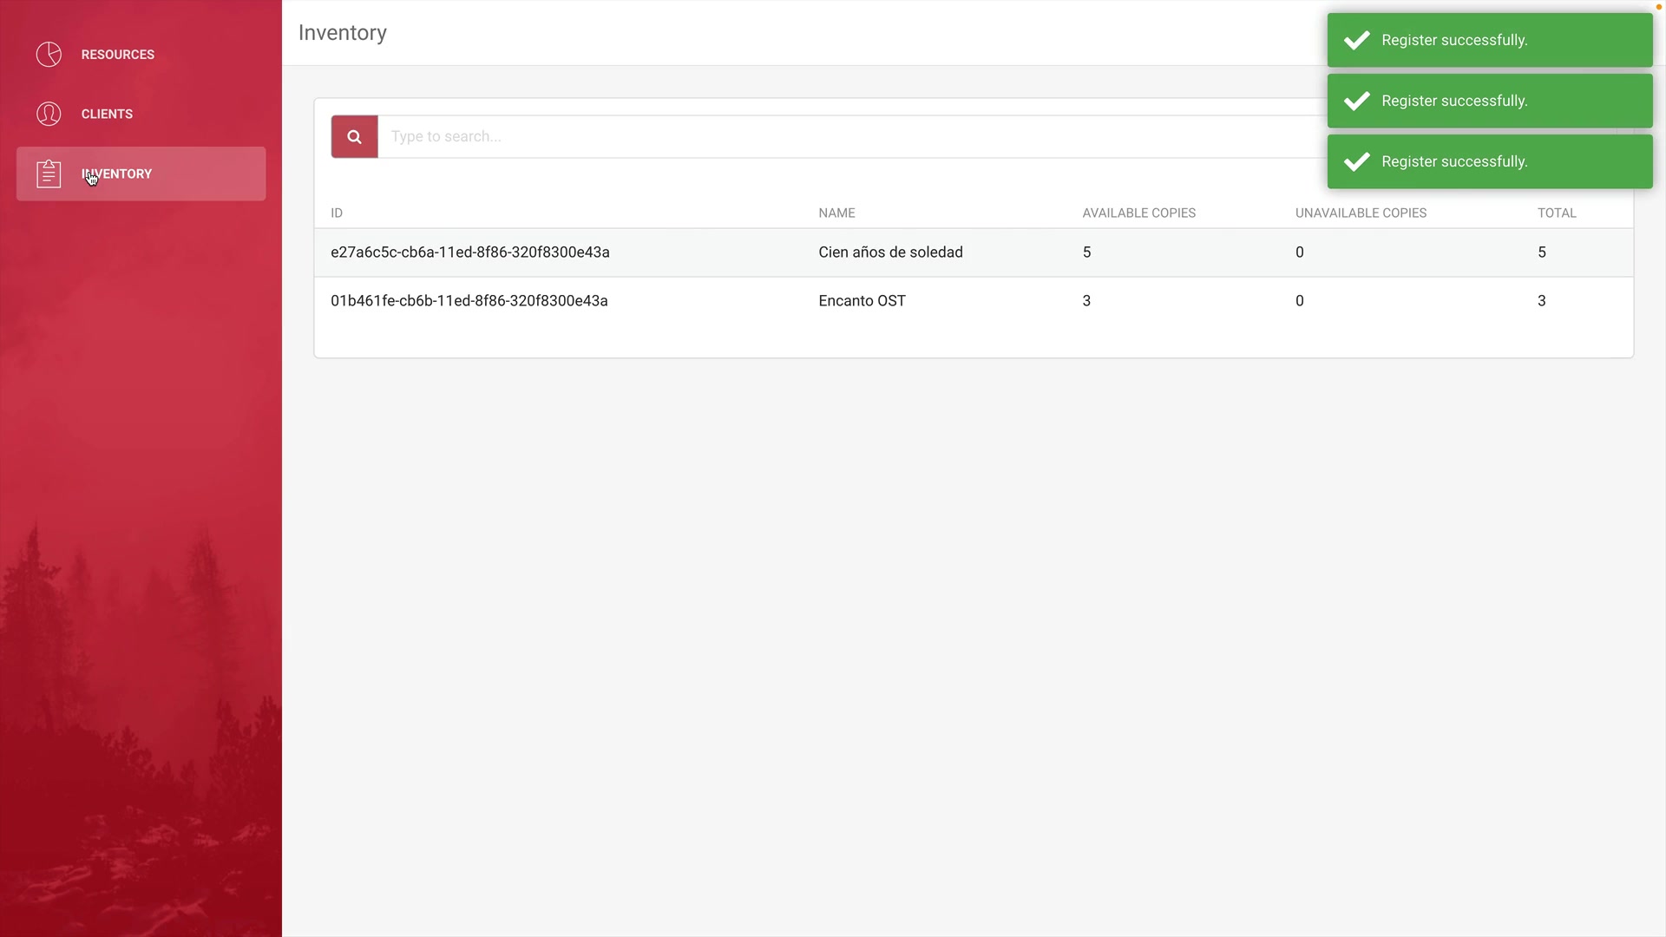Open the Resources menu item
Screen dimensions: 1666x937
118,54
